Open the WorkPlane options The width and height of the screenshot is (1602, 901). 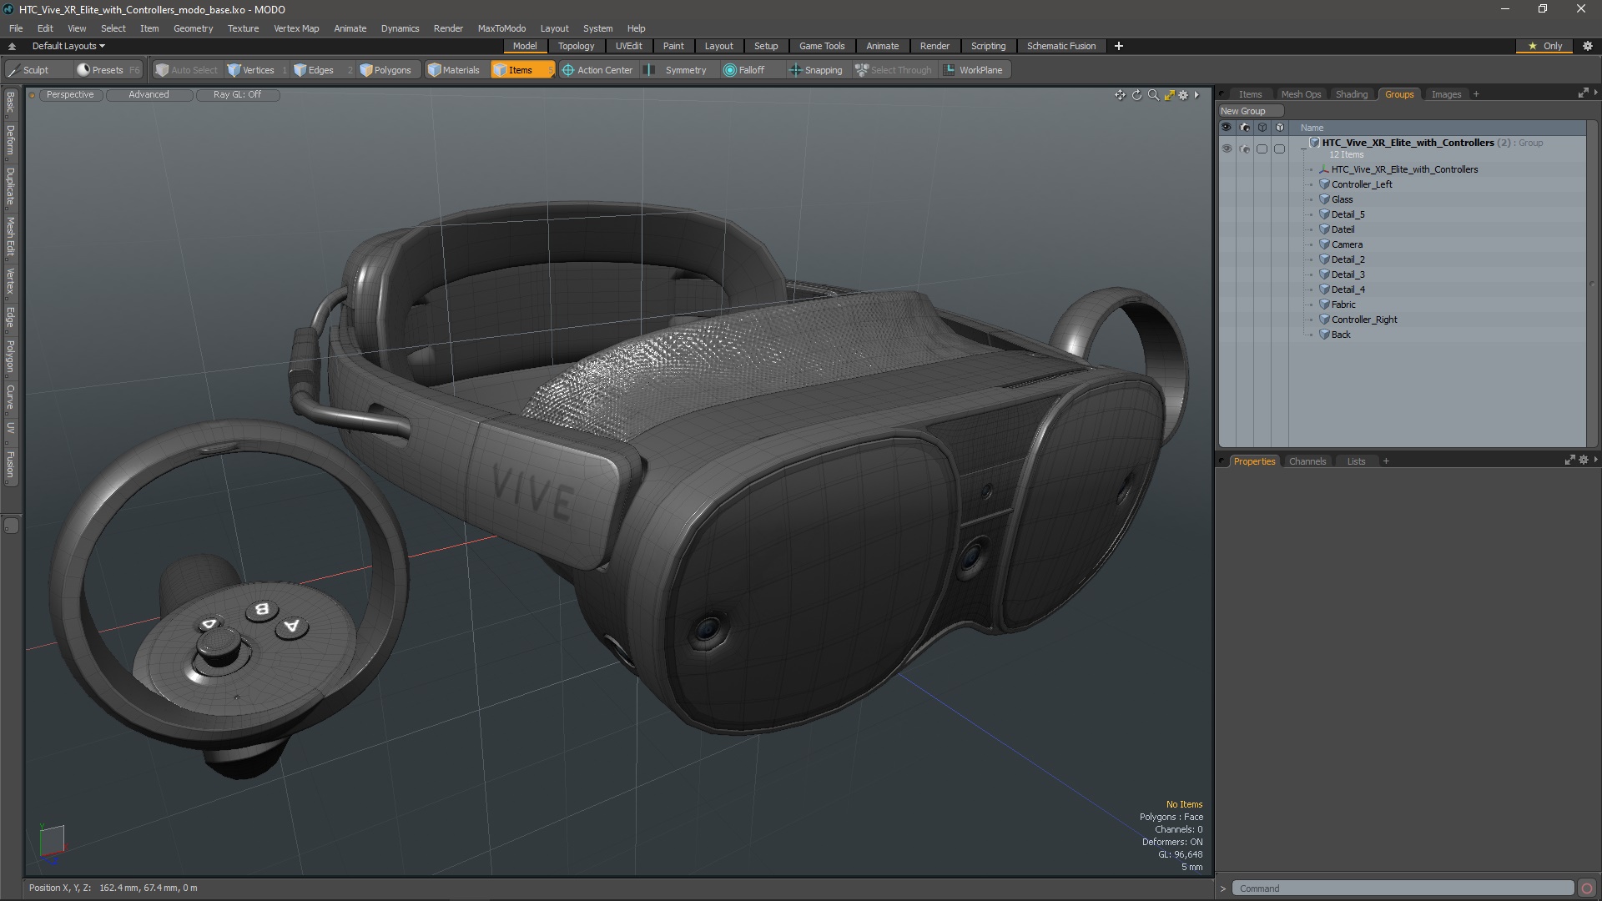[974, 70]
